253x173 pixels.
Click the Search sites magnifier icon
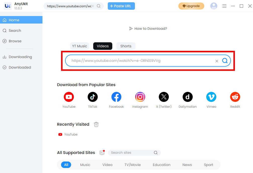click(156, 152)
